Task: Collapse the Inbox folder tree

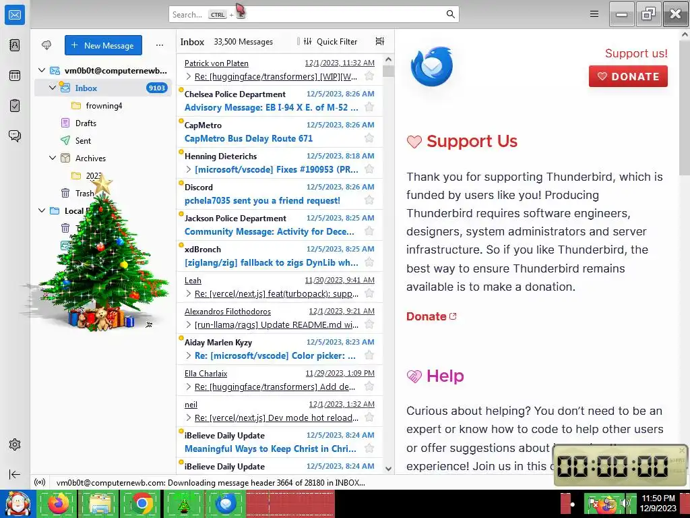Action: pyautogui.click(x=53, y=88)
